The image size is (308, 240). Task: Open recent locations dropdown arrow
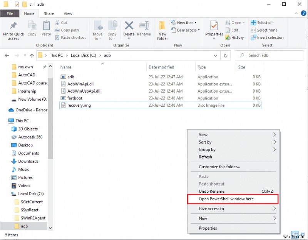click(25, 55)
